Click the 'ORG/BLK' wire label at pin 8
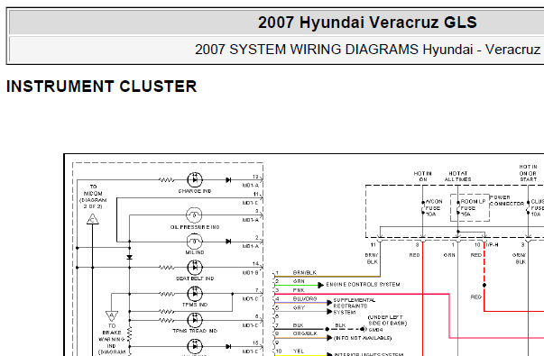 305,333
